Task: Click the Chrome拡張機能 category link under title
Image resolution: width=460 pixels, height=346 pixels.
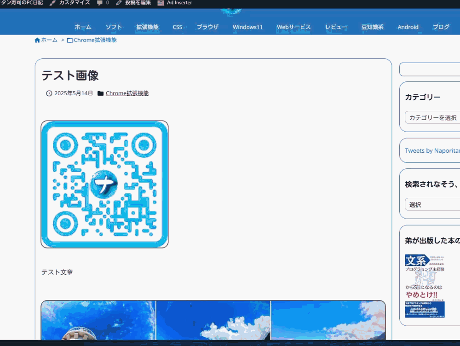Action: tap(127, 93)
